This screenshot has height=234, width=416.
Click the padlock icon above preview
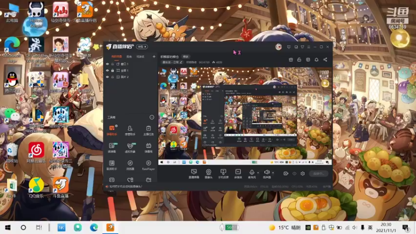300,60
